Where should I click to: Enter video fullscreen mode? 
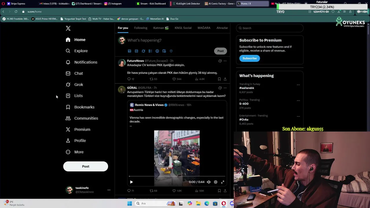(223, 182)
